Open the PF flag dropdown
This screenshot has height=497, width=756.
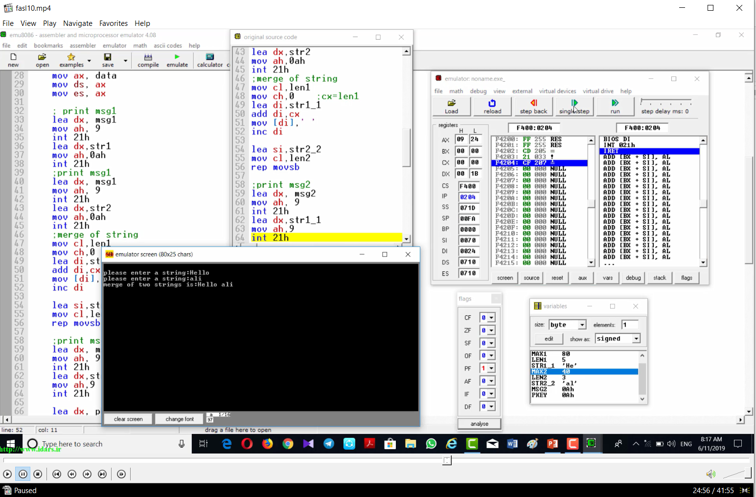pos(491,368)
